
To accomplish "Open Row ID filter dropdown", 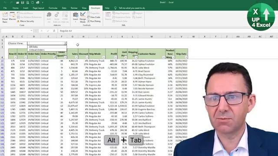I will click(x=16, y=57).
